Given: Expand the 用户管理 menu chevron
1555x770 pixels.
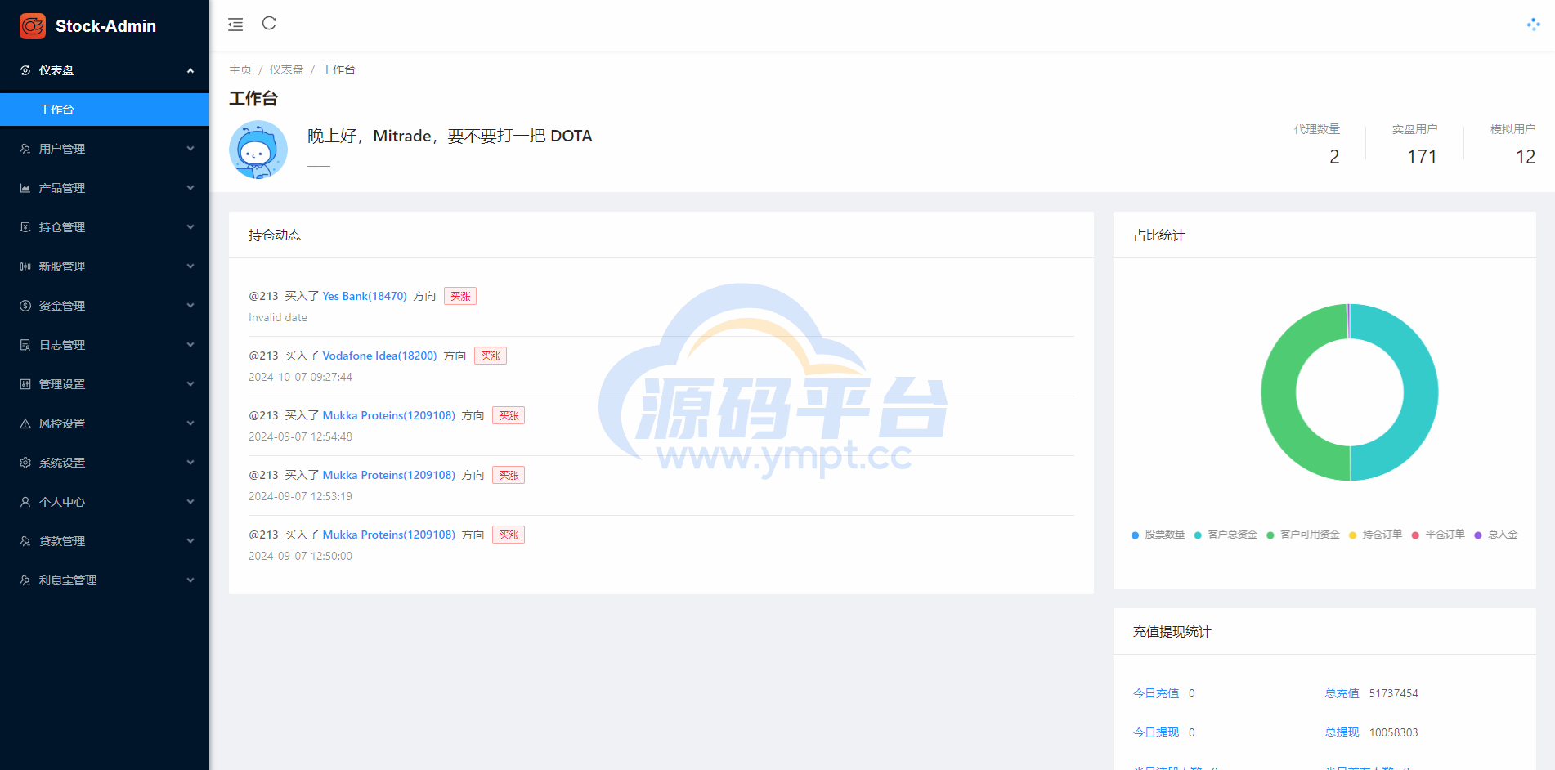Looking at the screenshot, I should coord(190,149).
